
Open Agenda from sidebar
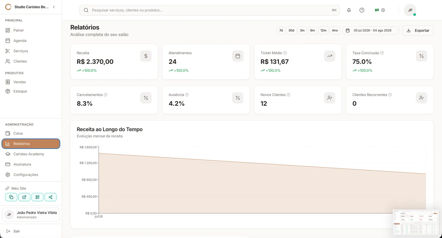31,40
